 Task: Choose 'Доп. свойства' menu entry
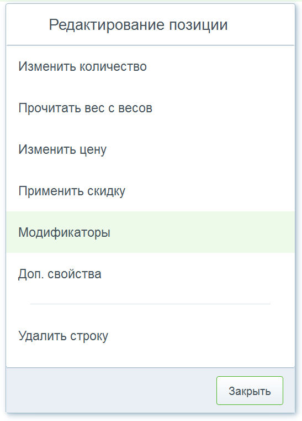click(150, 274)
